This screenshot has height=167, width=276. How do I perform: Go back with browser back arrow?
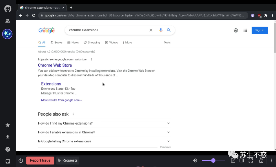coord(21,16)
